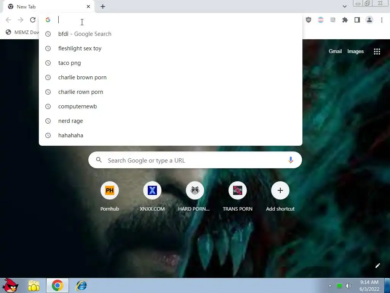The height and width of the screenshot is (293, 390).
Task: Open the Google apps grid
Action: coord(377,52)
